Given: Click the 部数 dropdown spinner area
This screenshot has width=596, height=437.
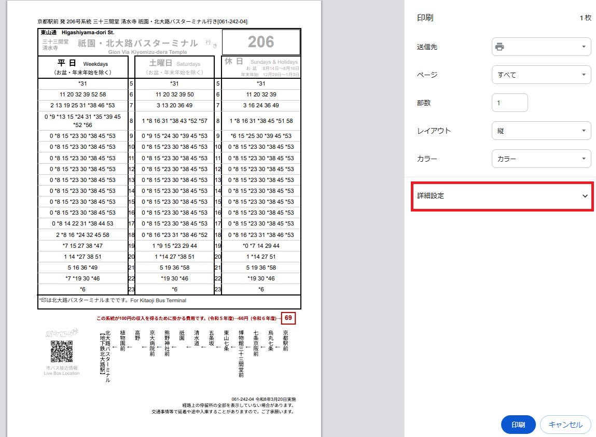Looking at the screenshot, I should tap(522, 102).
